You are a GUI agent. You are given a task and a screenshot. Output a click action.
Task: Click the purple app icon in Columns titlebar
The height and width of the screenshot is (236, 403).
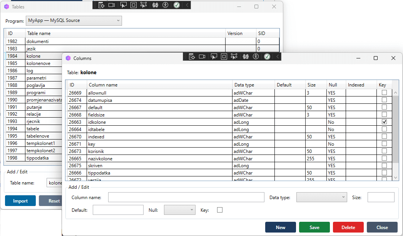click(x=68, y=58)
